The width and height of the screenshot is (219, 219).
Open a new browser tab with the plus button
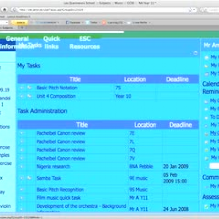tap(22, 28)
